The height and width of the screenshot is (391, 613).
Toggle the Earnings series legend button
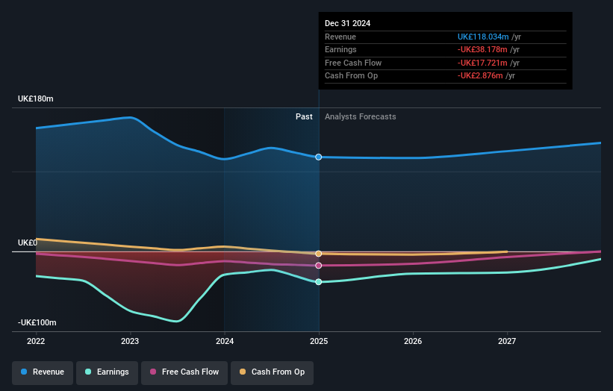pos(107,372)
